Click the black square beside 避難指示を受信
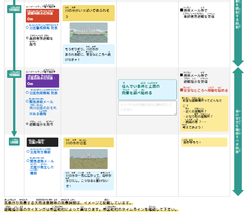Screen dimensions: 249x217 [x=181, y=75]
